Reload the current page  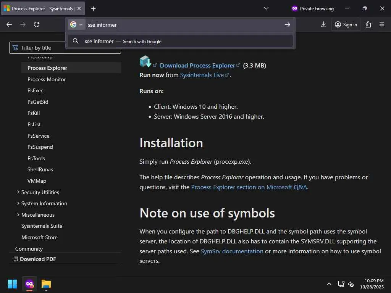coord(37,24)
